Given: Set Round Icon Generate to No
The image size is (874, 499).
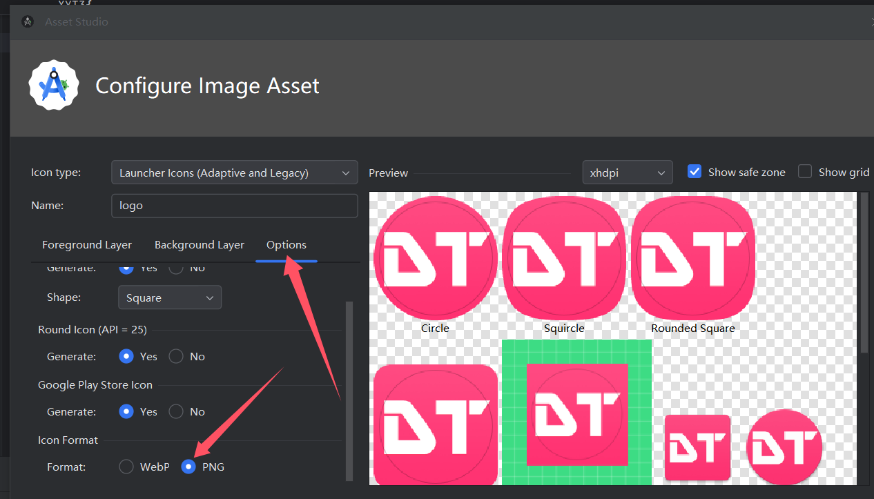Looking at the screenshot, I should [177, 357].
